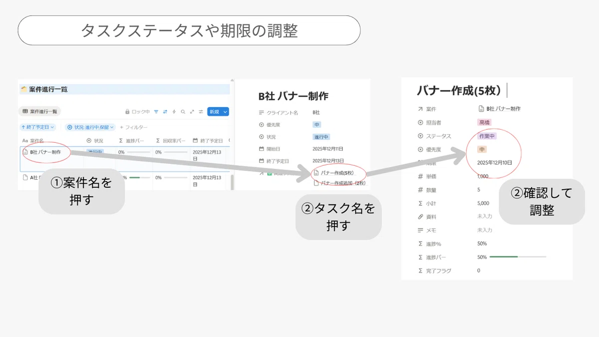This screenshot has height=337, width=599.
Task: Click the B社 バナー制作 page title heading
Action: 294,96
